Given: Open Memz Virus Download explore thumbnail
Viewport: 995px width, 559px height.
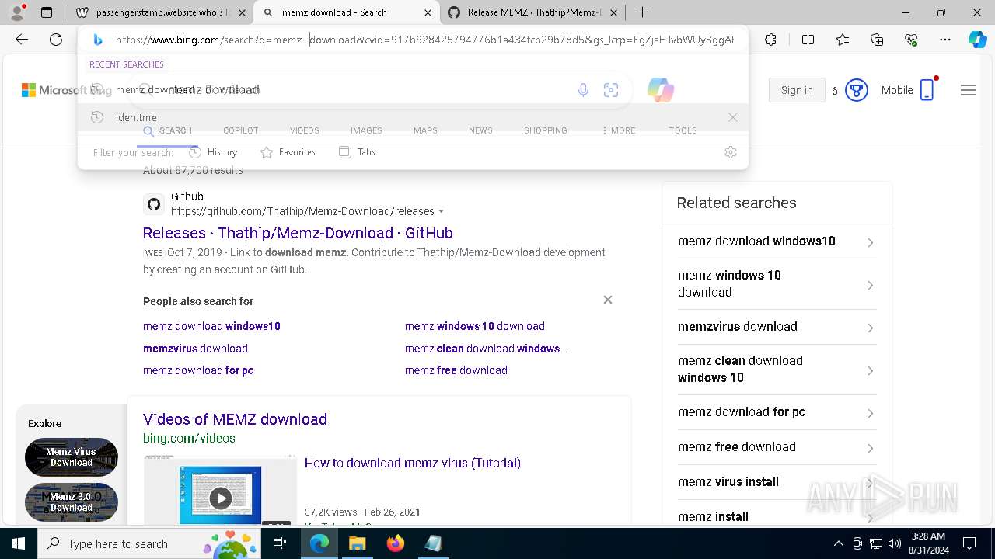Looking at the screenshot, I should point(72,457).
